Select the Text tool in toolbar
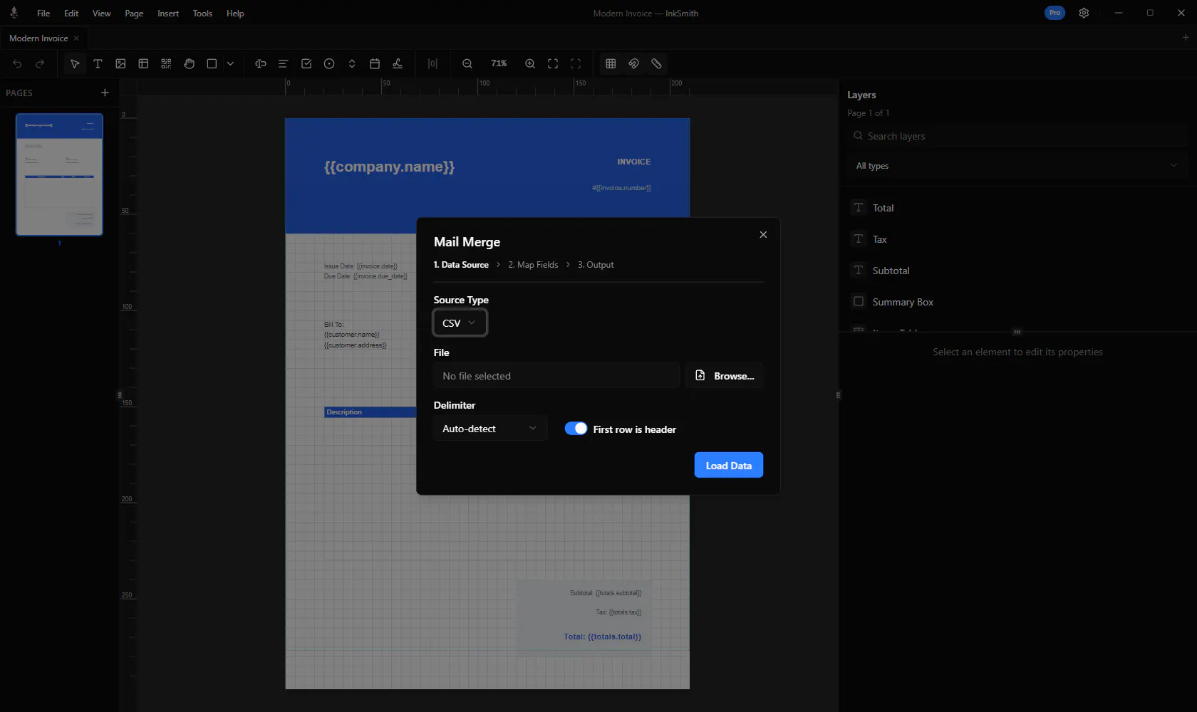The image size is (1197, 712). (98, 64)
